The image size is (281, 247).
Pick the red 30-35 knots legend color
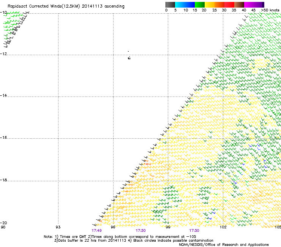pyautogui.click(x=229, y=5)
